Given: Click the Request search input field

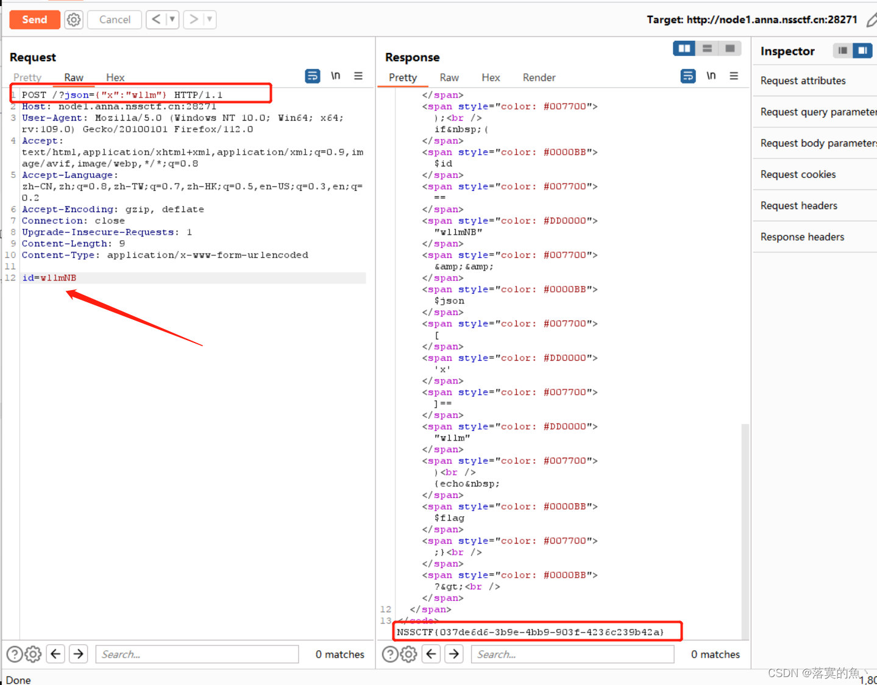Looking at the screenshot, I should [x=197, y=655].
